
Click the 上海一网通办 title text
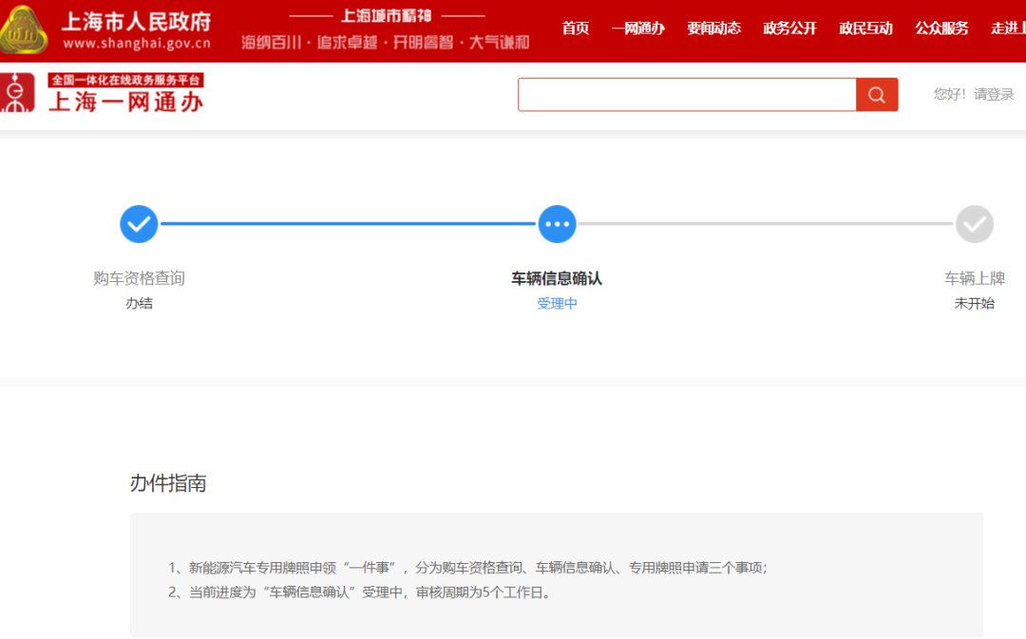click(x=125, y=103)
